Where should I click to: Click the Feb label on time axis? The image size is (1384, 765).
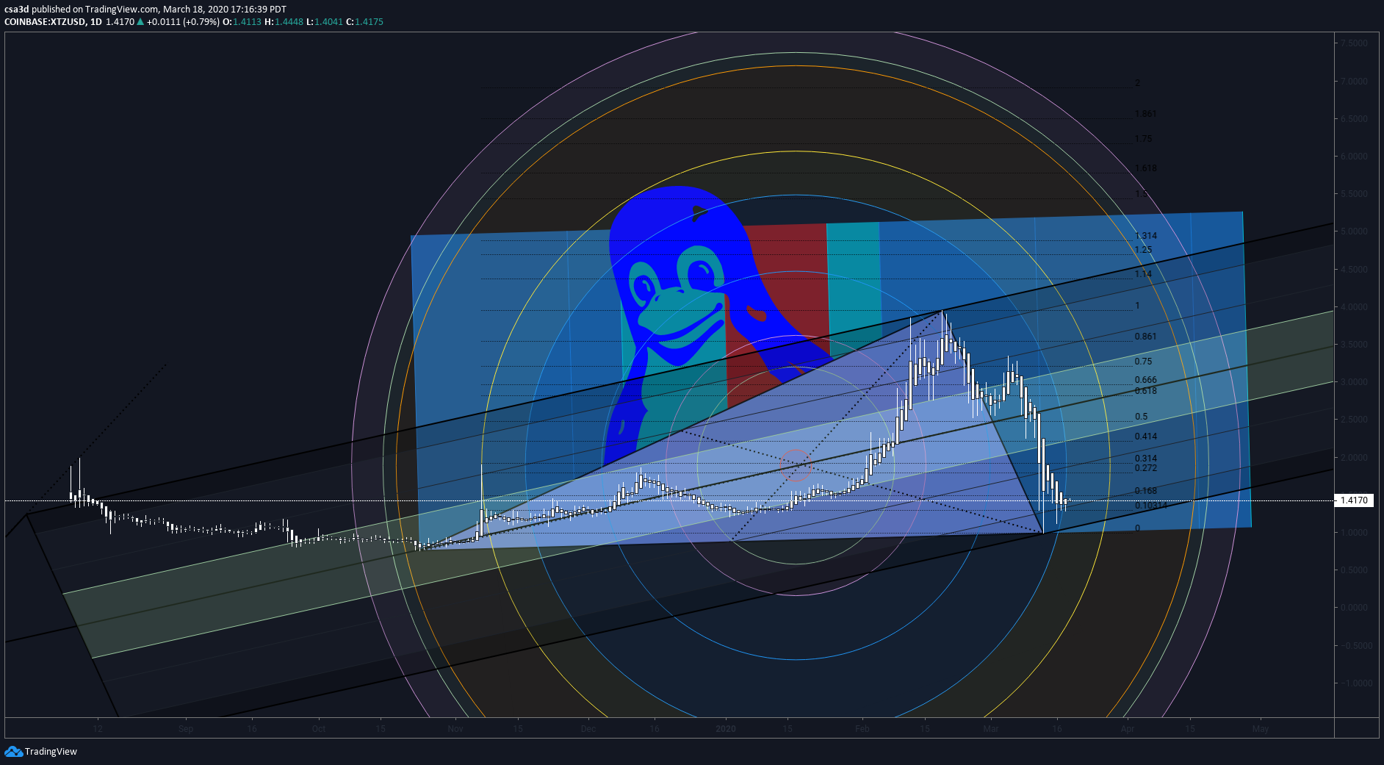pos(862,728)
